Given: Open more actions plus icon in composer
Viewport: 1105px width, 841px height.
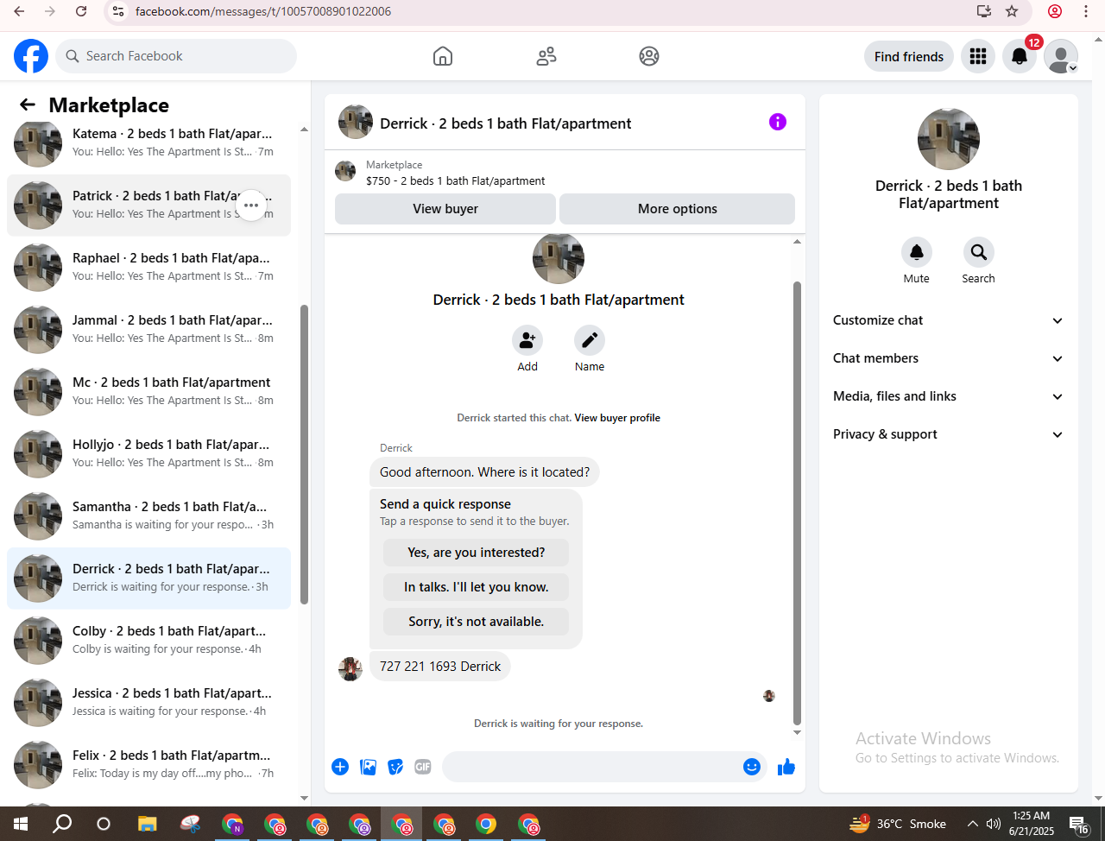Looking at the screenshot, I should [340, 767].
